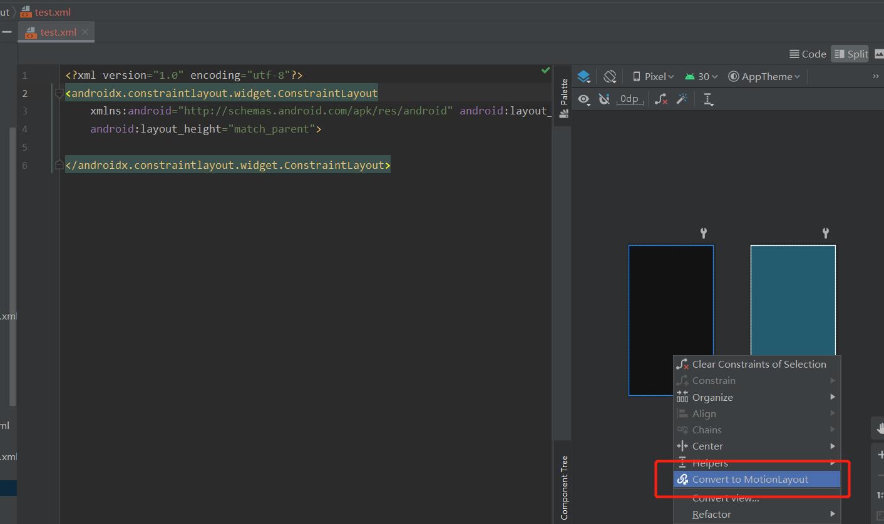Viewport: 884px width, 524px height.
Task: Click test.xml in the breadcrumb bar
Action: coord(46,12)
